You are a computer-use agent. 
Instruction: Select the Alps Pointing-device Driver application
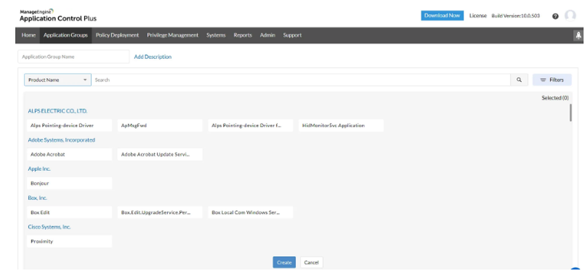70,125
